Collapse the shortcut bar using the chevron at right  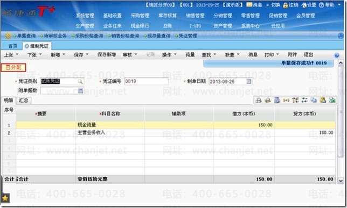(x=341, y=35)
